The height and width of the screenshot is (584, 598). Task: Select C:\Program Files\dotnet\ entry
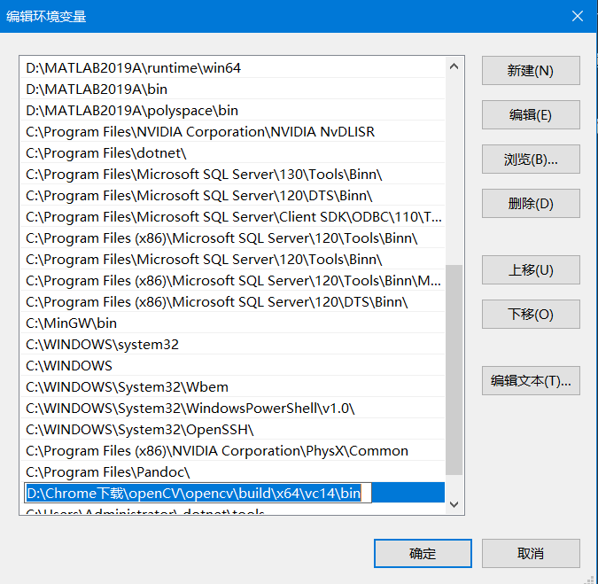232,153
